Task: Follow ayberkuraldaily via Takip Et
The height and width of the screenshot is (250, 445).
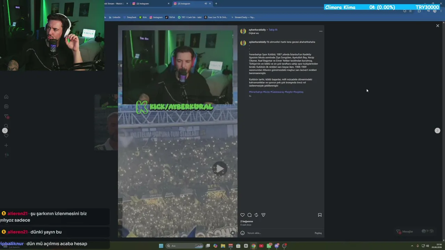Action: tap(273, 30)
